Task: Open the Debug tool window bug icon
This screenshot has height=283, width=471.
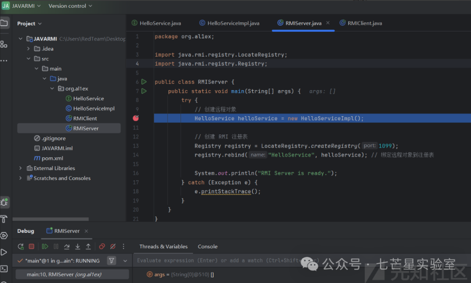Action: click(4, 202)
